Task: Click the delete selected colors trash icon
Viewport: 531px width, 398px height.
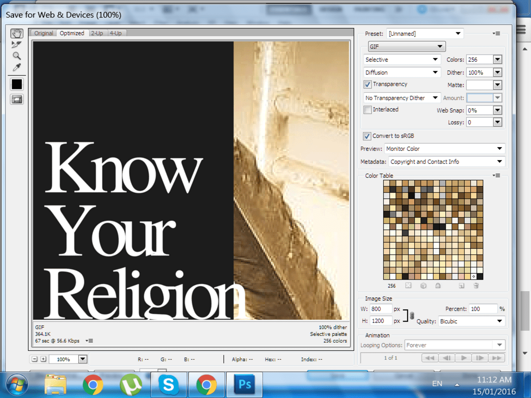Action: click(476, 286)
